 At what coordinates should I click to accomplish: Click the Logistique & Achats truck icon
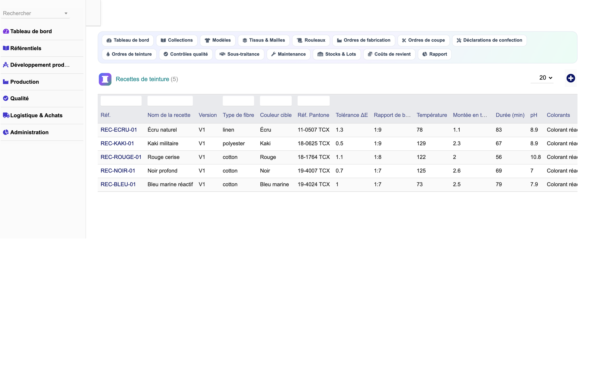[x=6, y=116]
